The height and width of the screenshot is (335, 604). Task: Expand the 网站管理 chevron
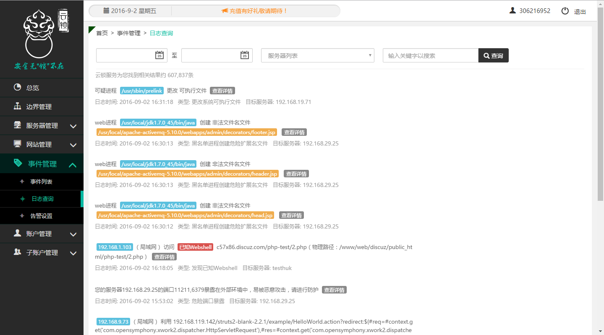click(x=73, y=145)
